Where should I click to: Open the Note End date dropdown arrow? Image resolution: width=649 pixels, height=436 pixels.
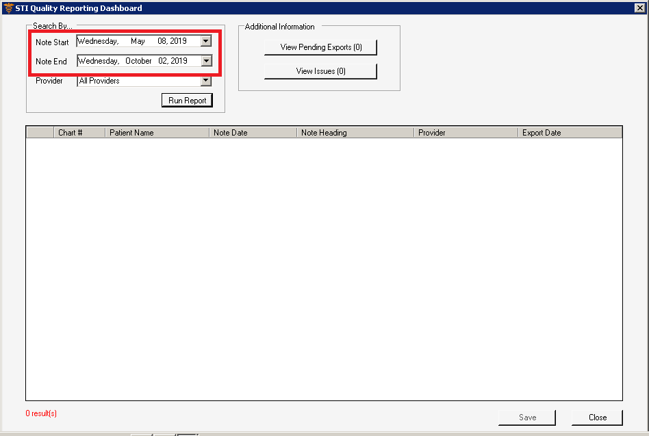tap(207, 61)
